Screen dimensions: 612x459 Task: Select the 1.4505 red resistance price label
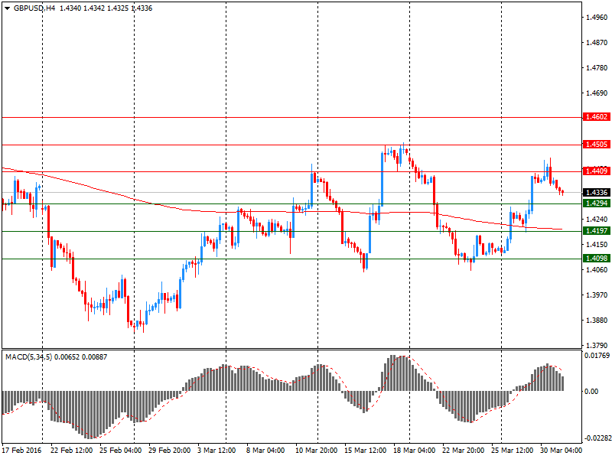(597, 145)
